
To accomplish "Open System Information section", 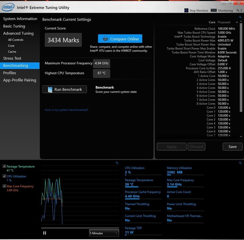I will [x=20, y=19].
